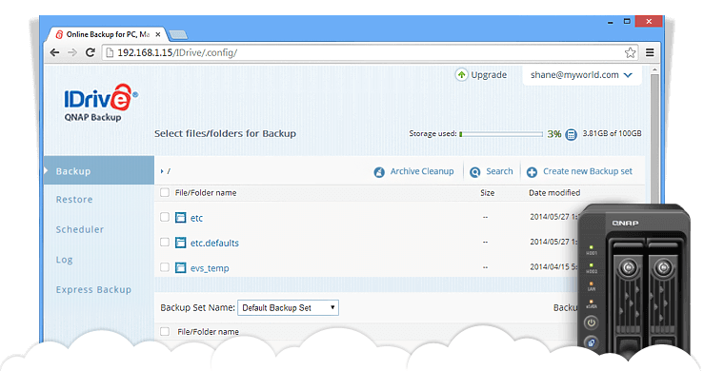This screenshot has height=371, width=704.
Task: Click Create new Backup set link
Action: [587, 171]
